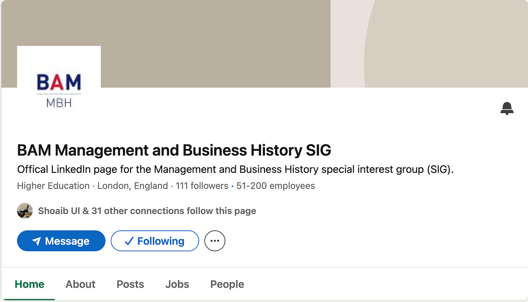528x302 pixels.
Task: Click the London, England location text
Action: [x=132, y=186]
